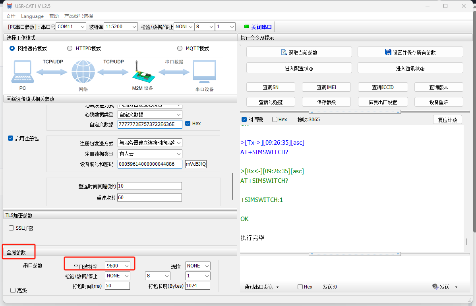Click the 设备重启 button
The width and height of the screenshot is (476, 306).
[x=439, y=102]
